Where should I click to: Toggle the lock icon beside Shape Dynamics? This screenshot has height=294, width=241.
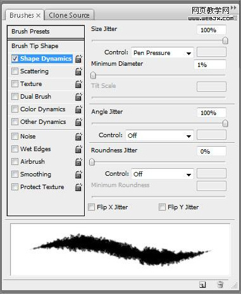[x=78, y=59]
